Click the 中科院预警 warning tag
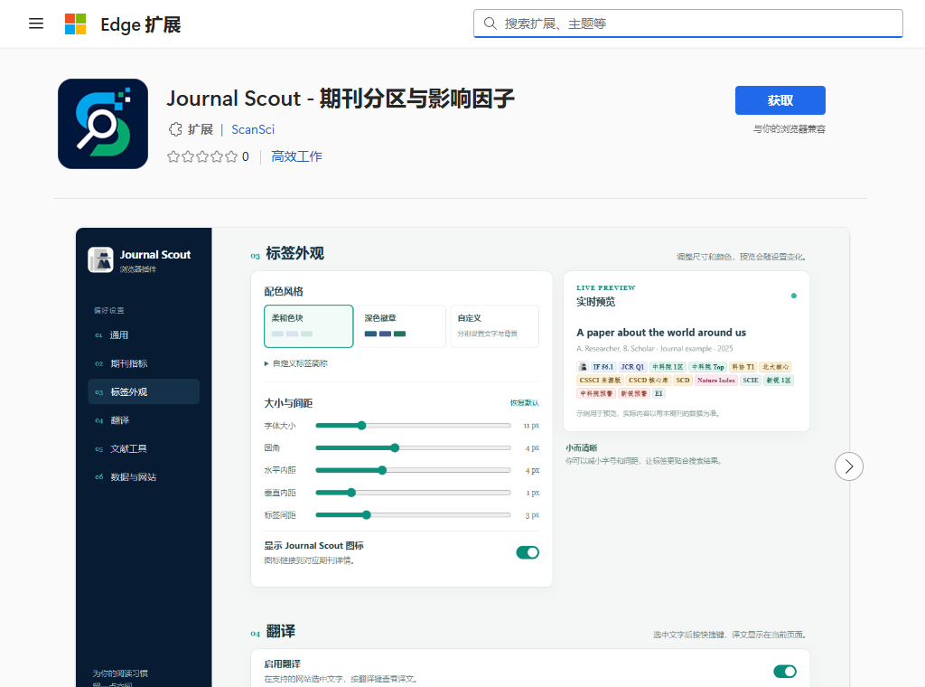 point(596,393)
